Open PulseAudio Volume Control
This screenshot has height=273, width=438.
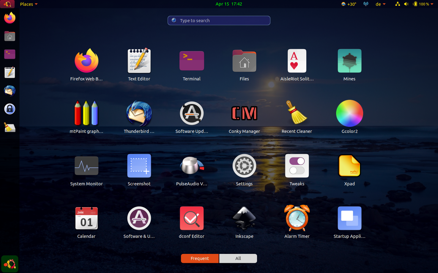tap(192, 166)
